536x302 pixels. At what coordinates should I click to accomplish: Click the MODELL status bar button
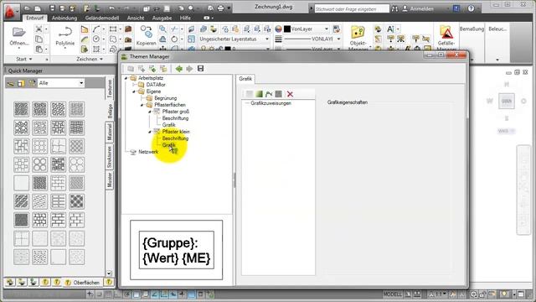[393, 294]
